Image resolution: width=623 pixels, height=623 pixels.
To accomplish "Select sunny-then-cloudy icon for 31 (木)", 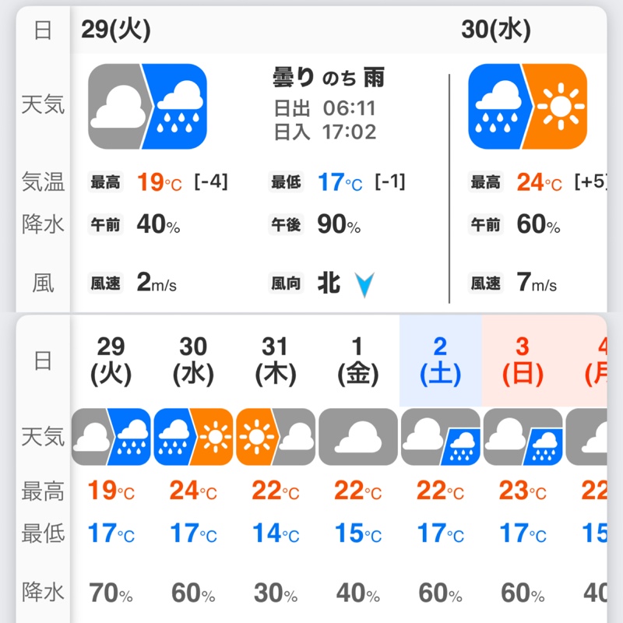I will tap(276, 437).
